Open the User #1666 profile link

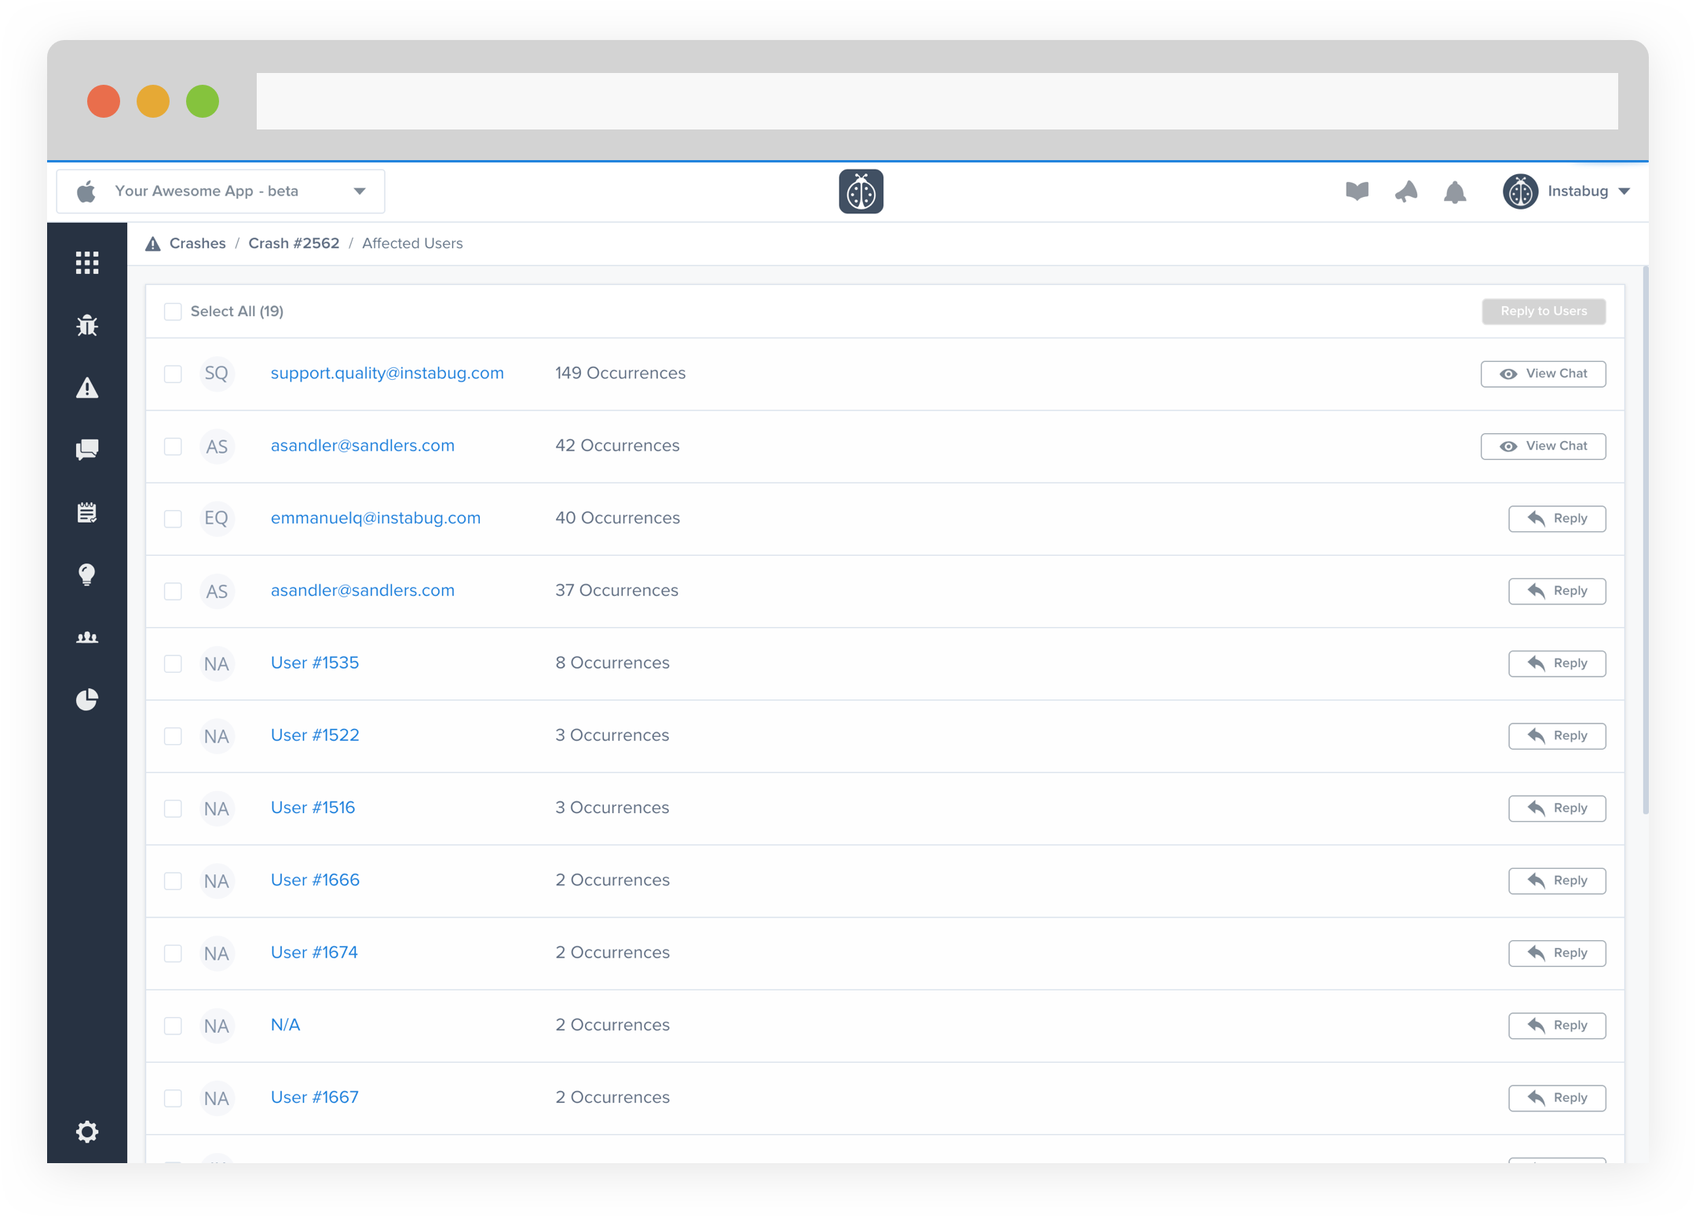coord(315,880)
